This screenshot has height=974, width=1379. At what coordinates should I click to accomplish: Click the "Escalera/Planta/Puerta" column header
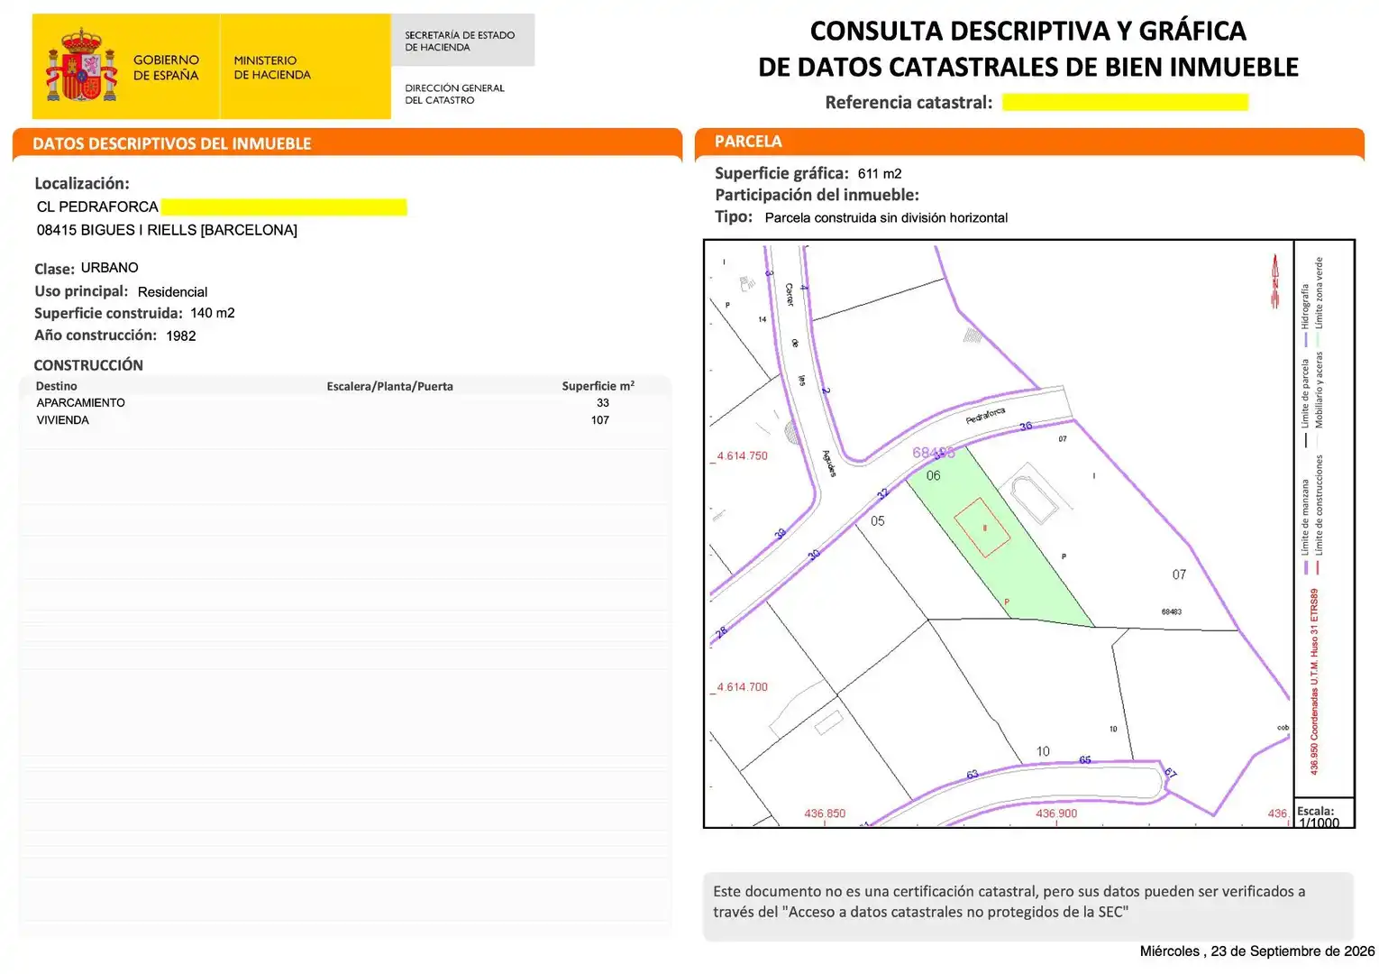[x=389, y=386]
